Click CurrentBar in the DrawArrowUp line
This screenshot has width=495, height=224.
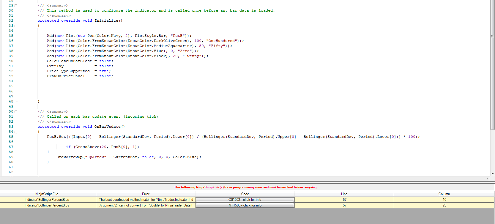(x=125, y=157)
